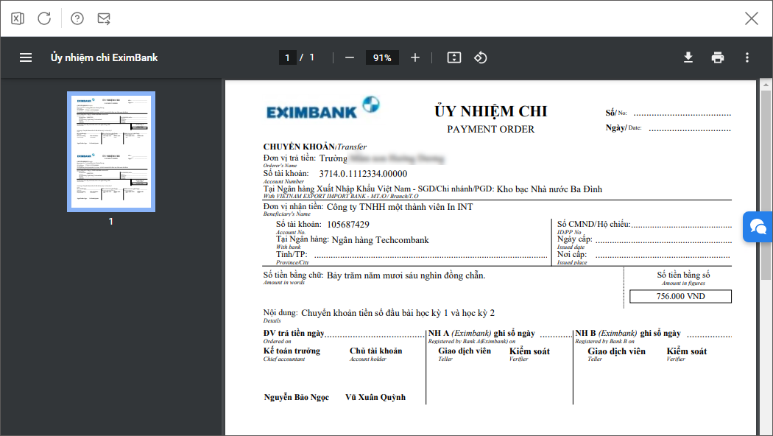773x436 pixels.
Task: Click the 'Chủ tài khoản' label
Action: coord(375,351)
